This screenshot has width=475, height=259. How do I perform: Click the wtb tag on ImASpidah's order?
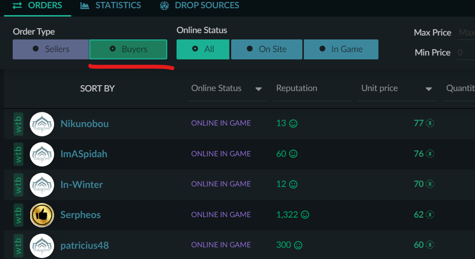click(x=18, y=154)
